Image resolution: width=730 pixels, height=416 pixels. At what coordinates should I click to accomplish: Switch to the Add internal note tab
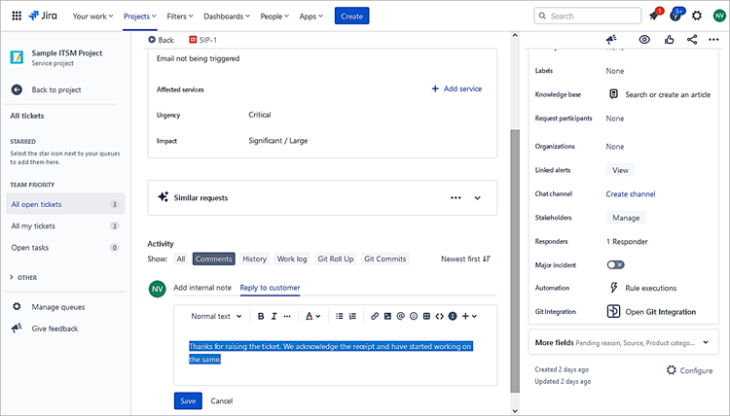point(201,288)
